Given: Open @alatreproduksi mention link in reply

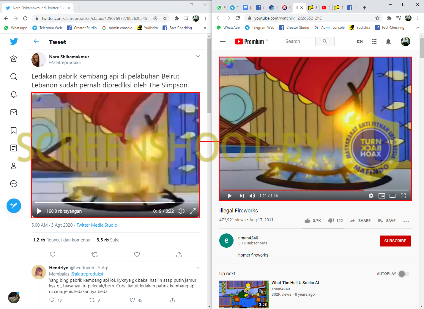Looking at the screenshot, I should click(87, 274).
